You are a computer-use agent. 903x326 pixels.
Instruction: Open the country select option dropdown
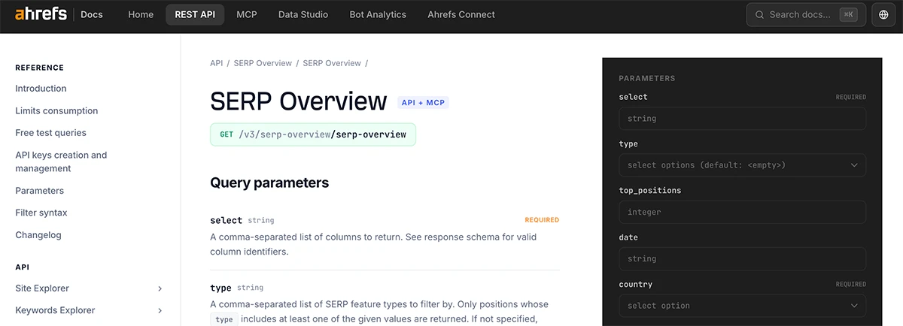(x=742, y=306)
